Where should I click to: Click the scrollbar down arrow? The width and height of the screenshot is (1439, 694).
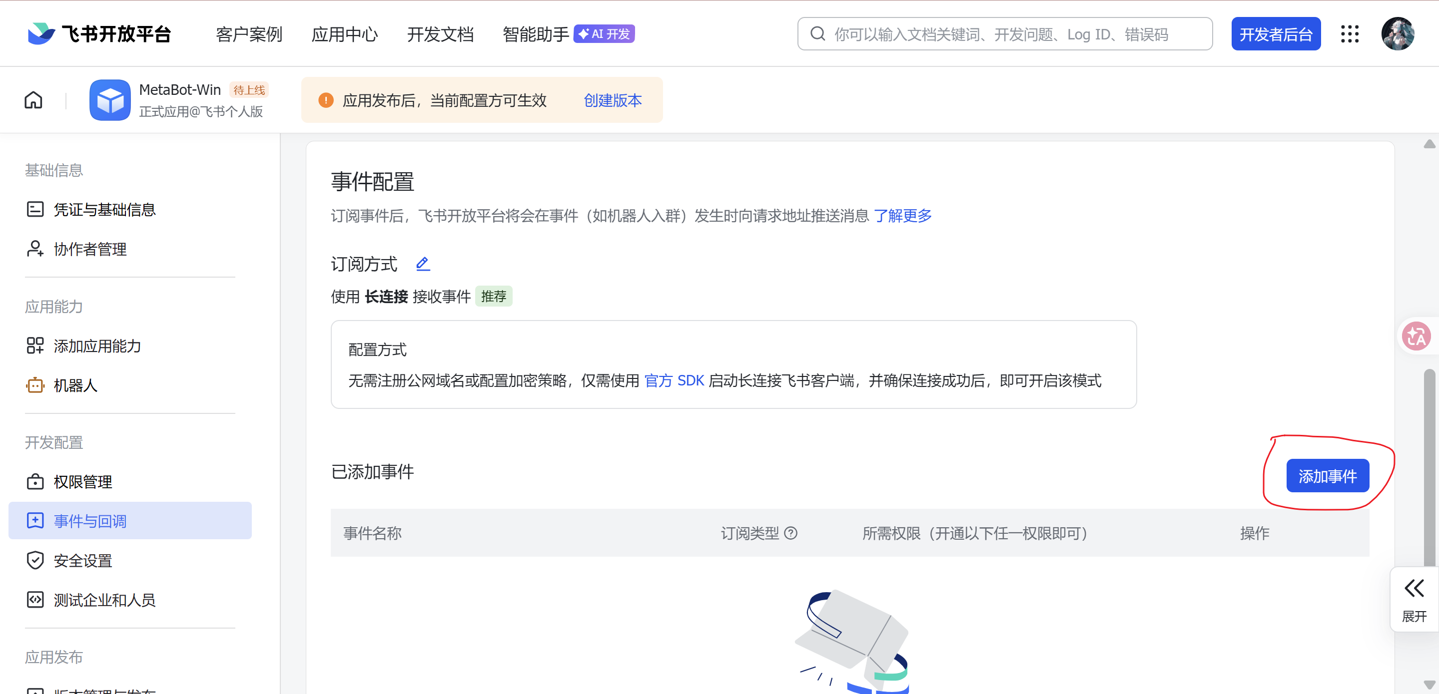pyautogui.click(x=1429, y=684)
